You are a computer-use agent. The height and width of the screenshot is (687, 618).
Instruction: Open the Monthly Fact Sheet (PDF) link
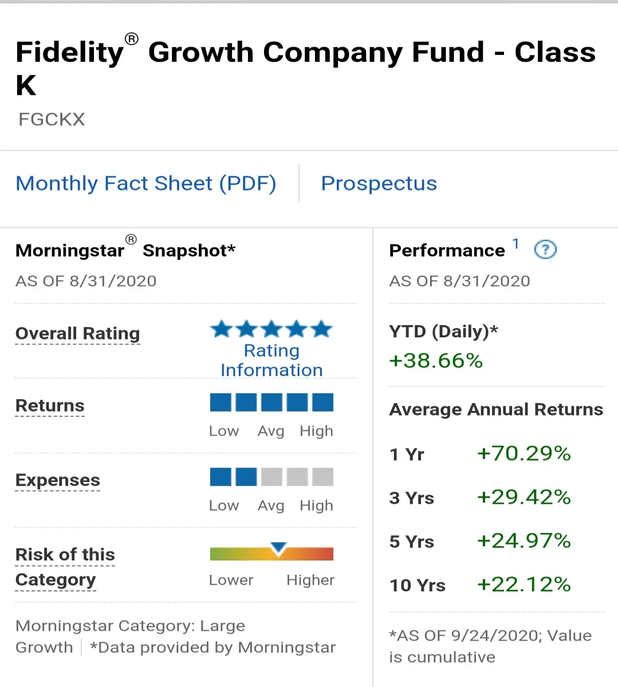(146, 183)
